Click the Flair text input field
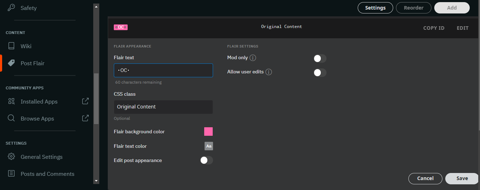480x190 pixels. [163, 70]
